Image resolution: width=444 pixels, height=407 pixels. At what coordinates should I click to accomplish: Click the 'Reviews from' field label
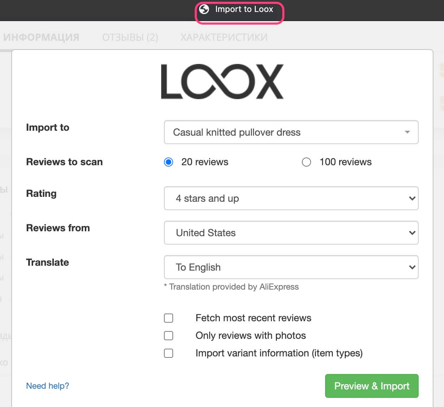58,228
